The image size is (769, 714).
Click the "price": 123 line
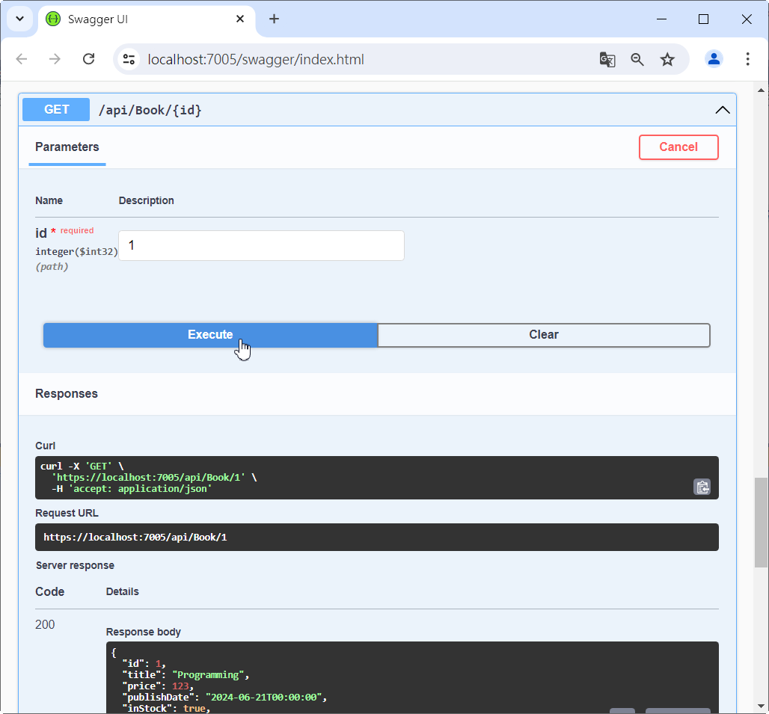tap(158, 686)
